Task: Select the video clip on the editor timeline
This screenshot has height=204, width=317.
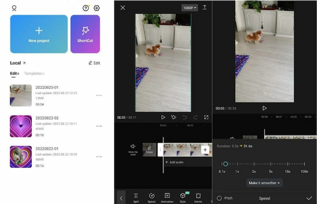Action: point(185,150)
